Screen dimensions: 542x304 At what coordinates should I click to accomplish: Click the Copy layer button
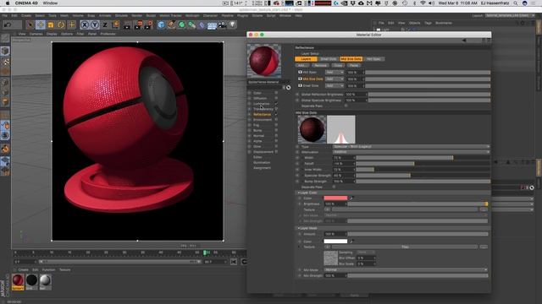coord(338,66)
